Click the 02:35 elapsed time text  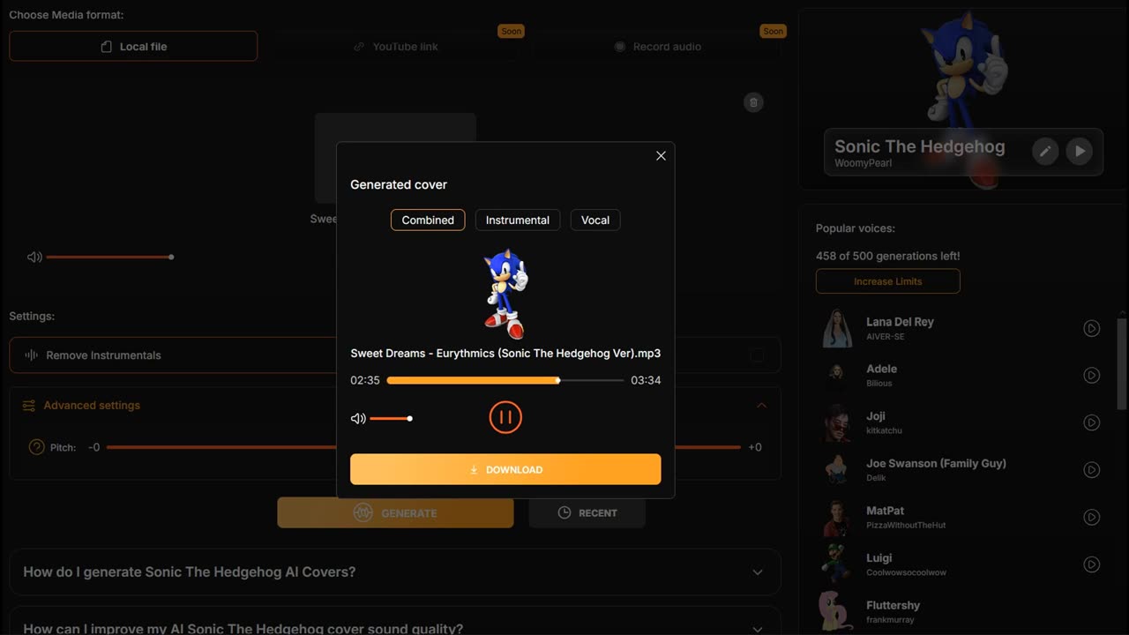click(365, 380)
